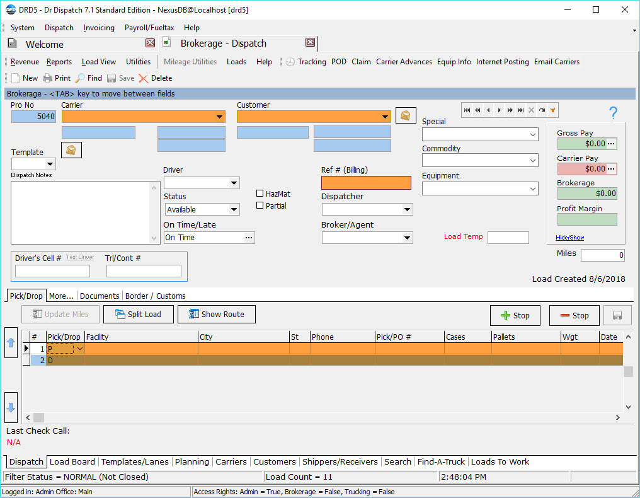Screen dimensions: 640x498
Task: Open the Load View menu
Action: (99, 62)
